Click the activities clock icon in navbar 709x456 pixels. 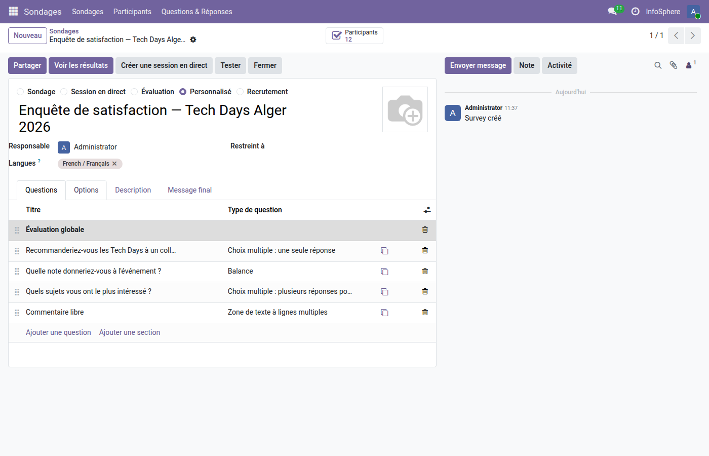(635, 11)
